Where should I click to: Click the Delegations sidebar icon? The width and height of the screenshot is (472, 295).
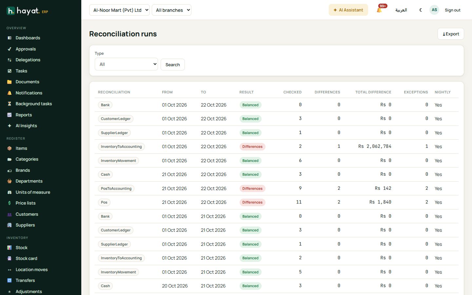[x=10, y=60]
